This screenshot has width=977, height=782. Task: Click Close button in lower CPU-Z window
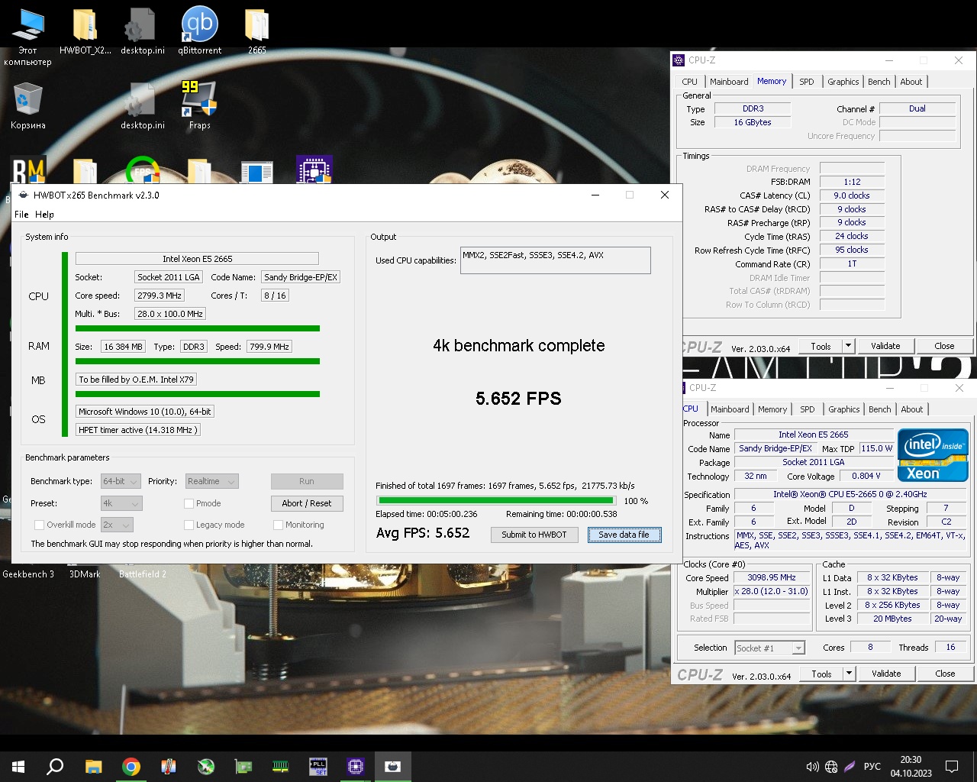click(945, 674)
